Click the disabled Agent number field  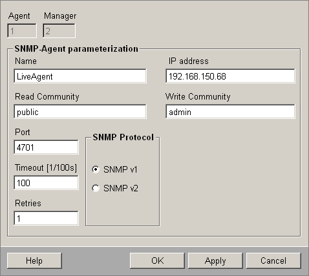coord(22,31)
